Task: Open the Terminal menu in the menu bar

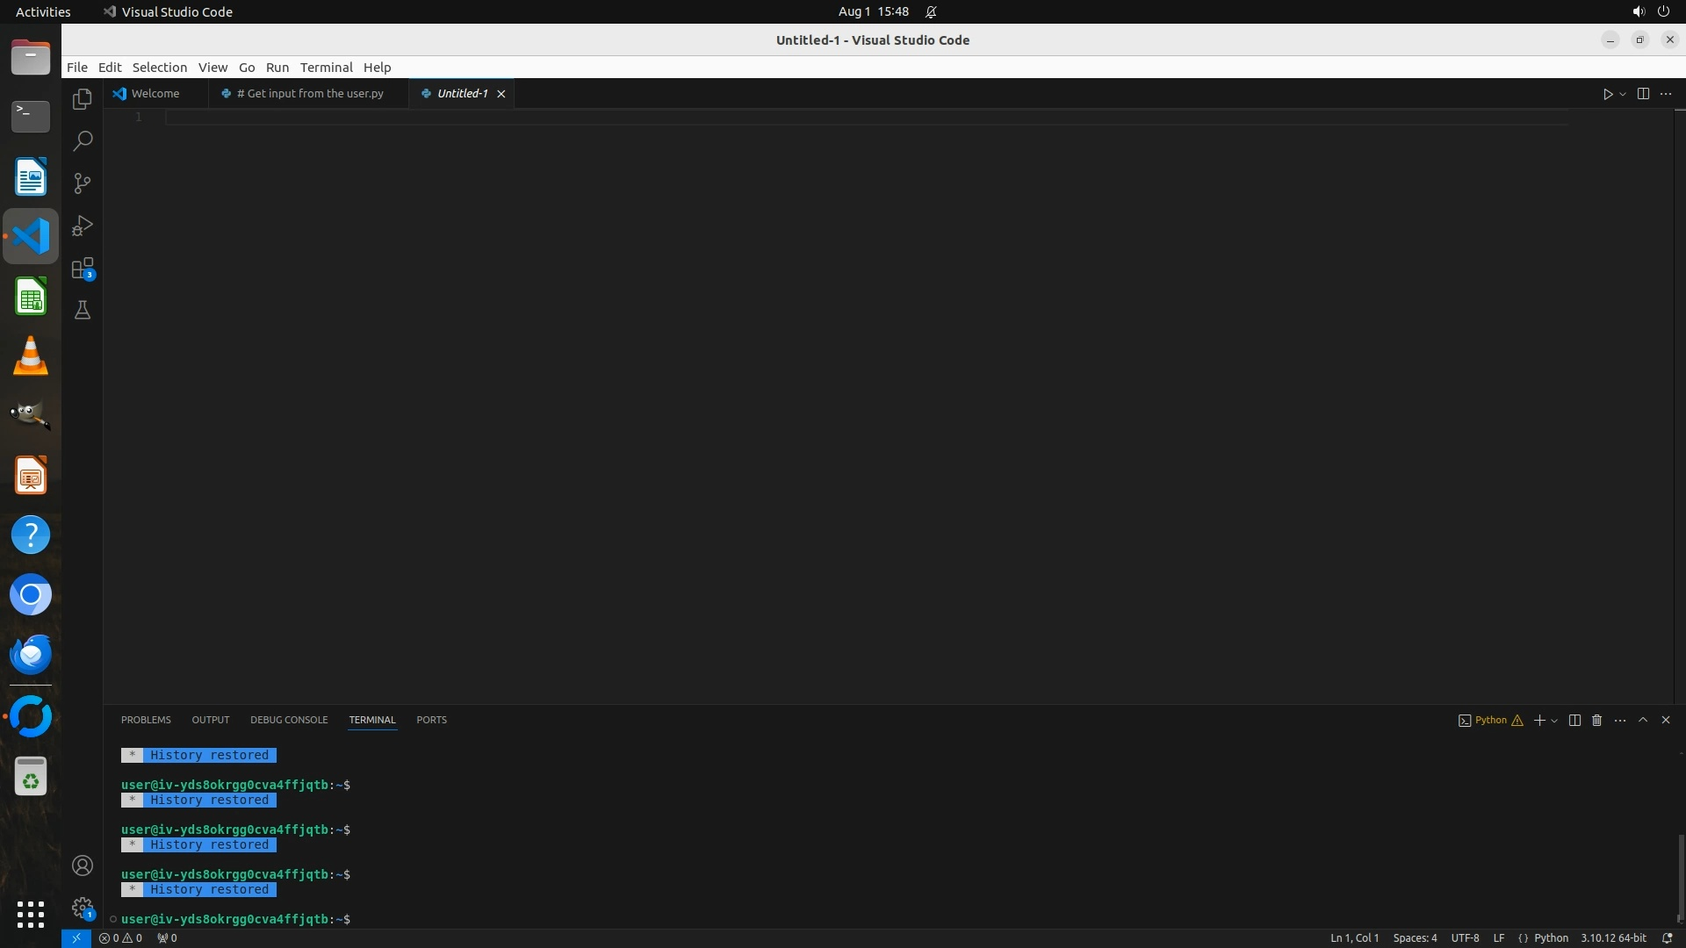Action: point(326,68)
